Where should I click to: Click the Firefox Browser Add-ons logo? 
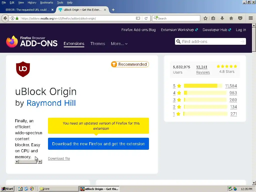click(32, 41)
